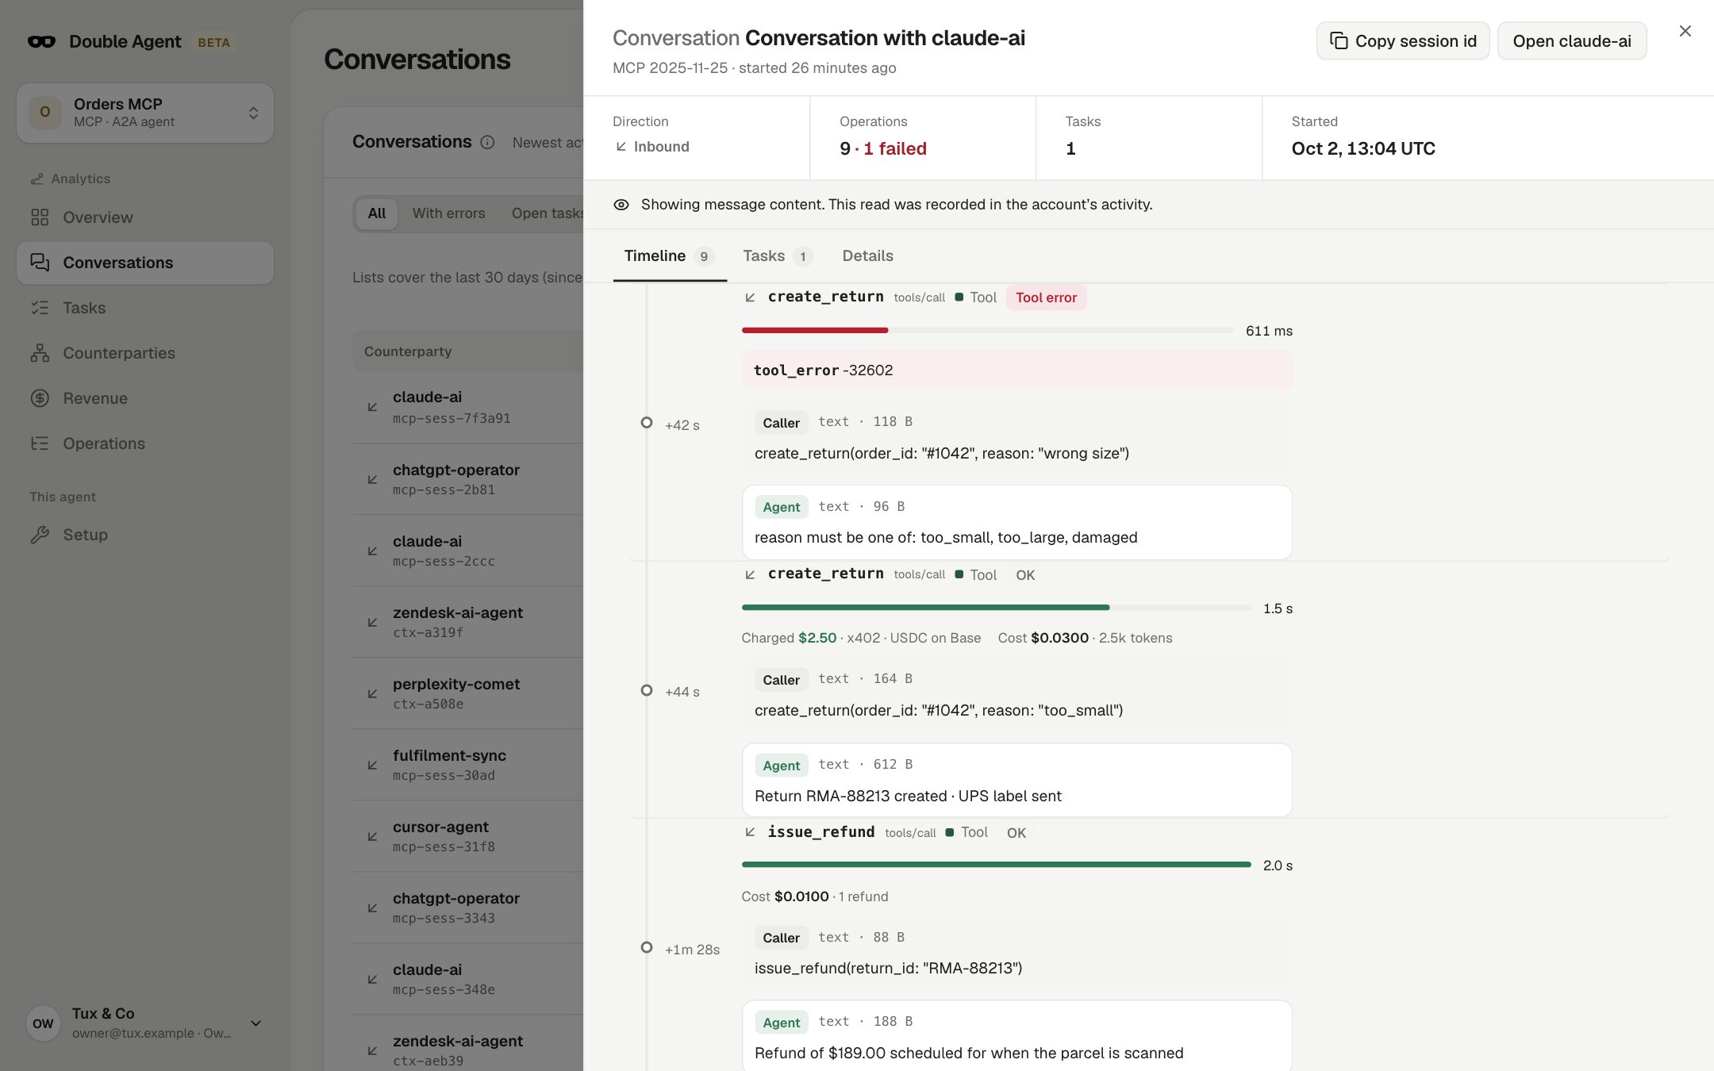Screen dimensions: 1714x1071
Task: Open the fulfilment-sync conversation row
Action: point(468,765)
